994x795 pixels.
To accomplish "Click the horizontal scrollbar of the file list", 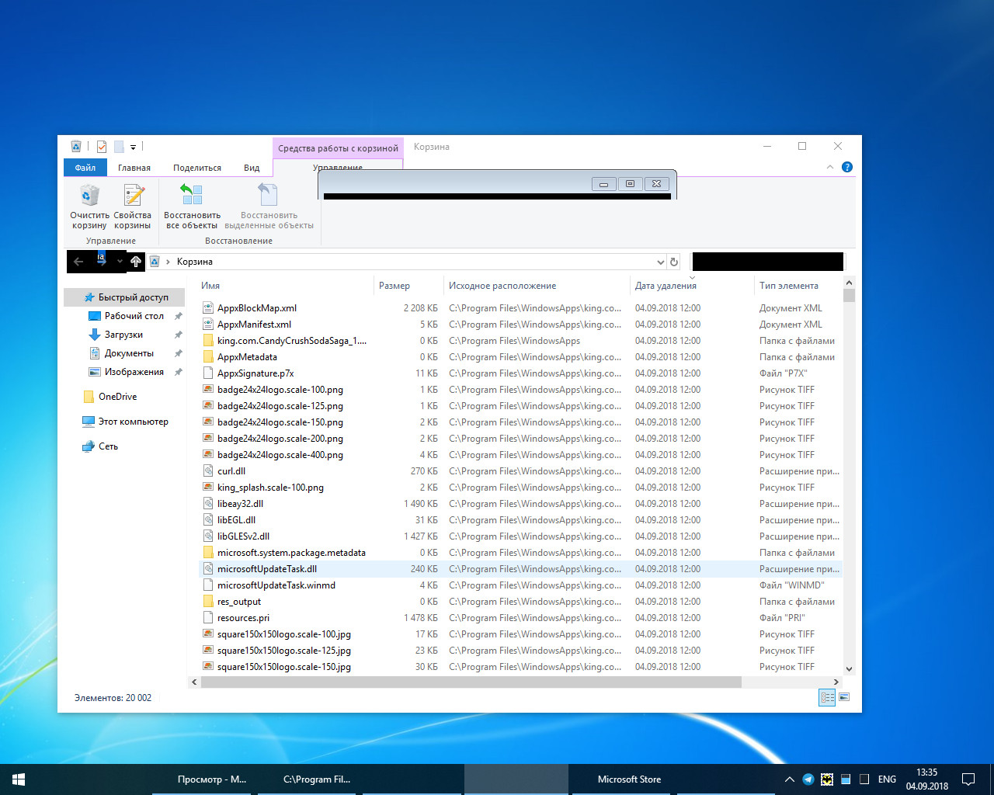I will (471, 682).
